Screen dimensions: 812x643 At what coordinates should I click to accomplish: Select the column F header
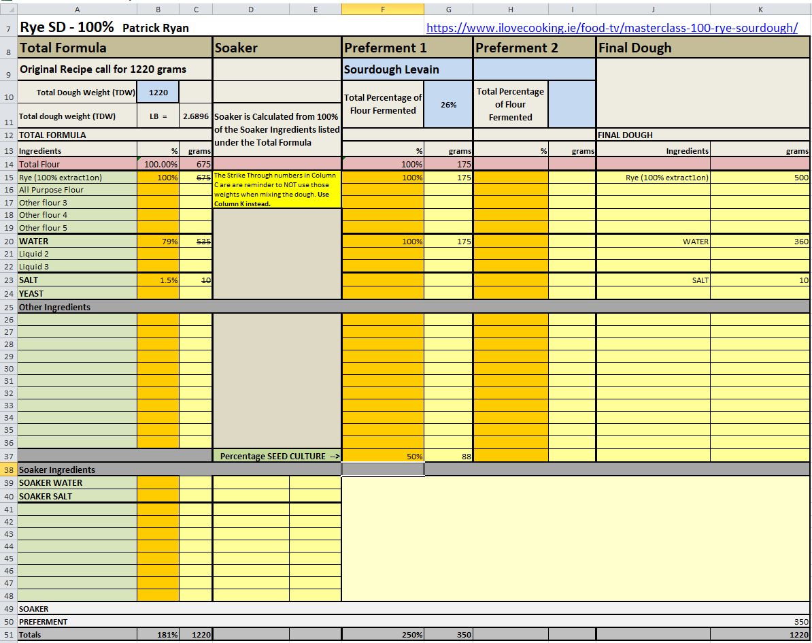tap(382, 9)
